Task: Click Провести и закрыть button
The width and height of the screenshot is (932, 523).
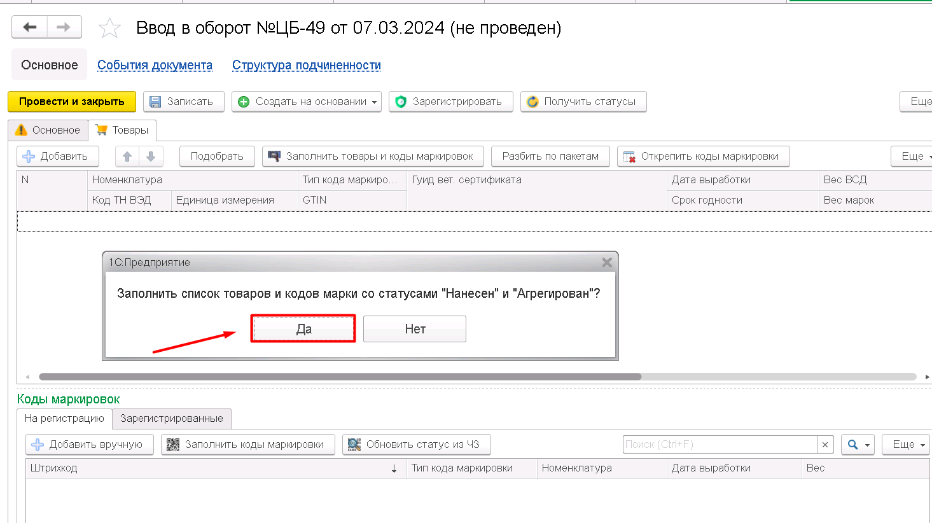Action: coord(72,102)
